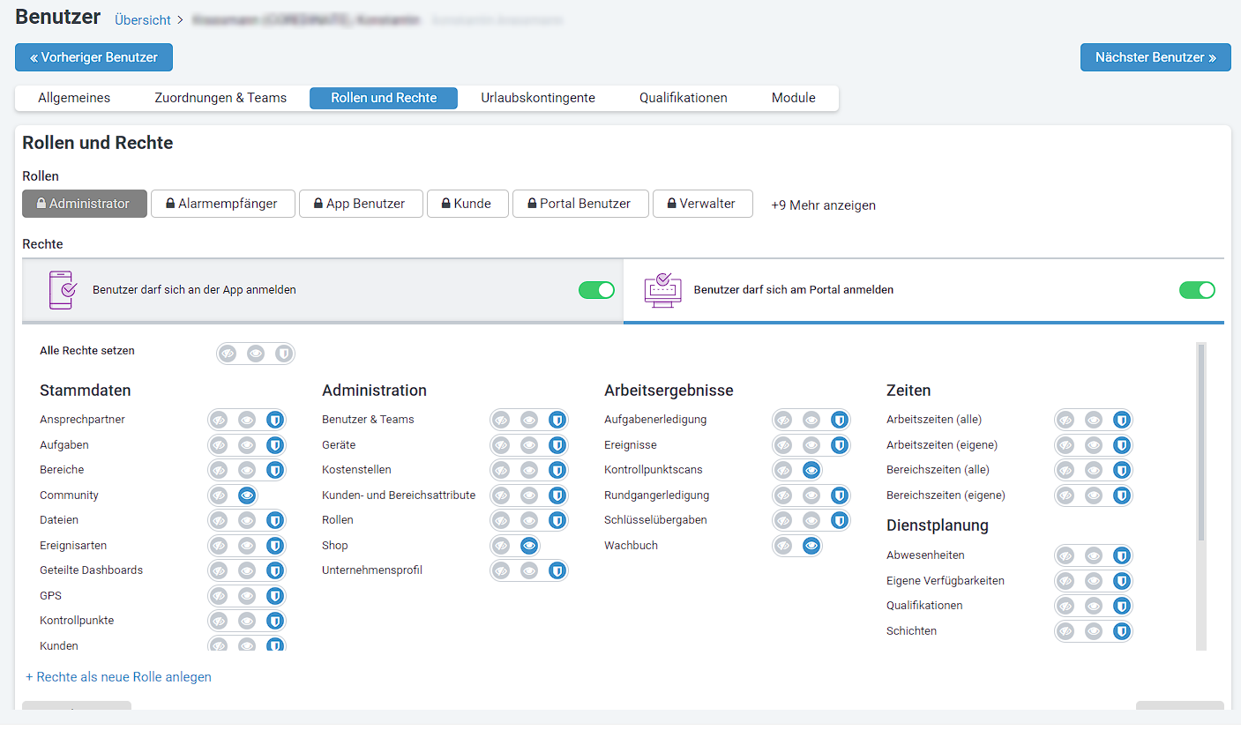Go to Nächster Benutzer

[x=1155, y=57]
